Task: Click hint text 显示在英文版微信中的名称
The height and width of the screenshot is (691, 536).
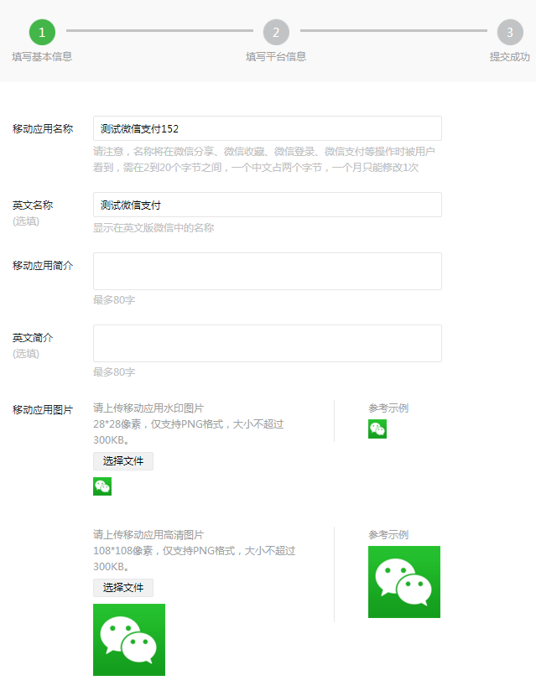Action: (x=154, y=228)
